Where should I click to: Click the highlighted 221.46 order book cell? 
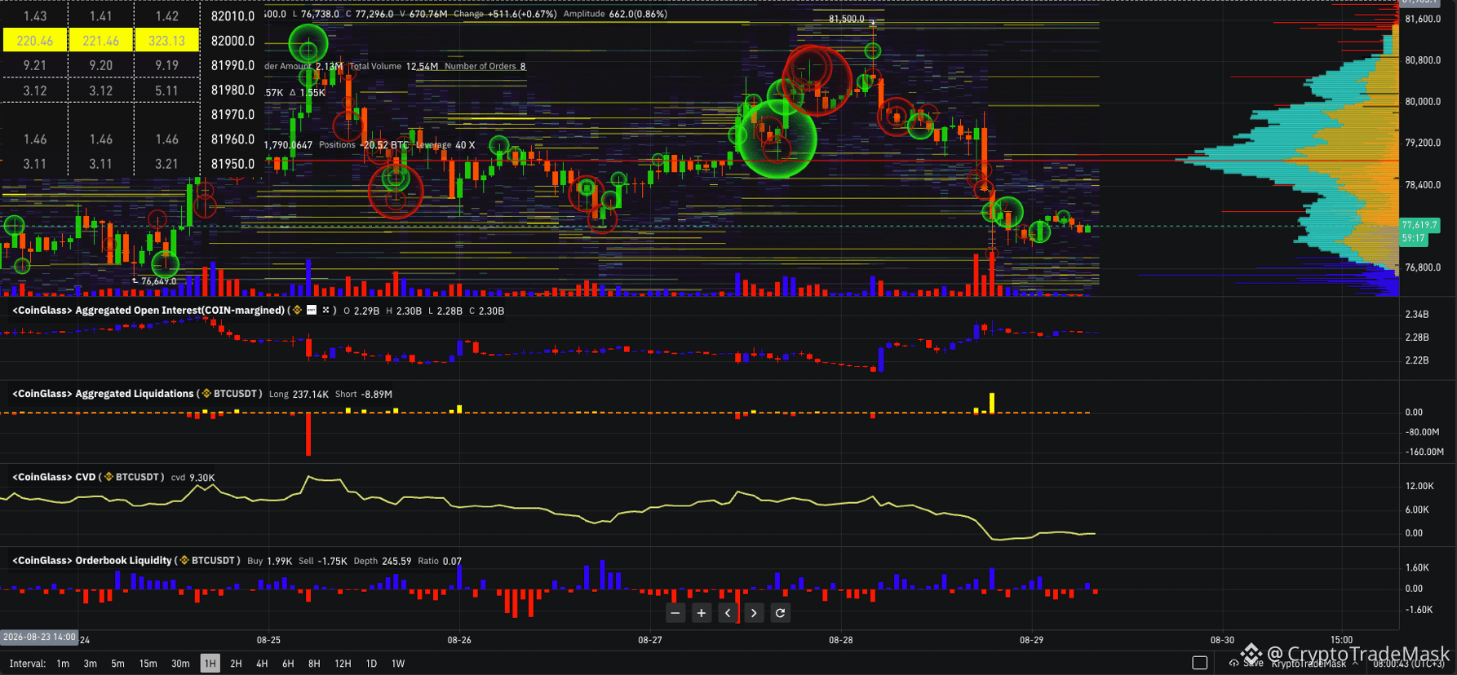(101, 41)
